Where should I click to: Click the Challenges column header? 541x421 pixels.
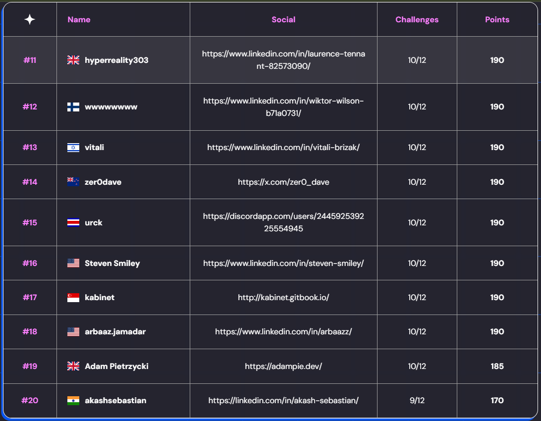click(417, 19)
